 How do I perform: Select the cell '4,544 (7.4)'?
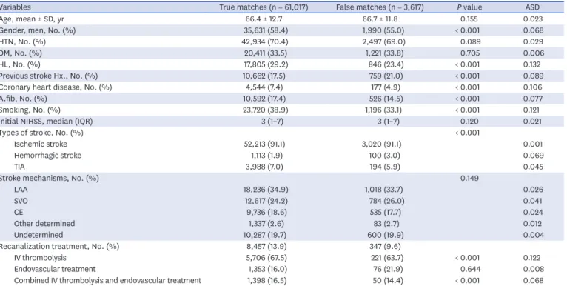264,87
